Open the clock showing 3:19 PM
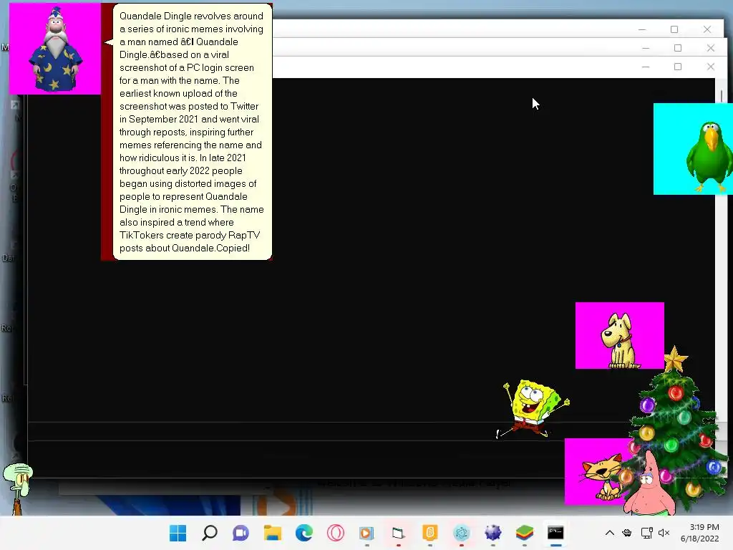Viewport: 733px width, 550px height. click(x=700, y=533)
